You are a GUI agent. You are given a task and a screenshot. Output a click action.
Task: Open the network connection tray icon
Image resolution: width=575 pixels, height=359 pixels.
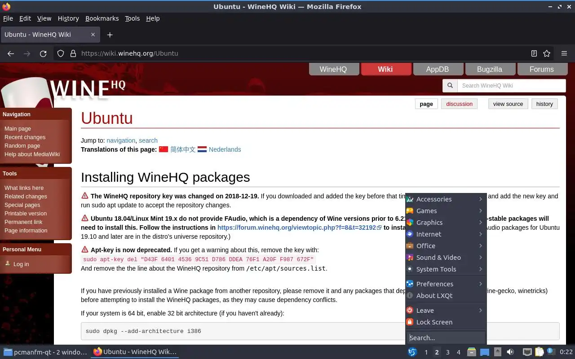[527, 352]
